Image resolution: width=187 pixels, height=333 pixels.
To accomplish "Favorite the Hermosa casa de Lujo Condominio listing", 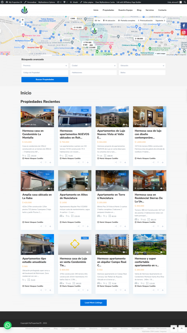I will 83,290.
